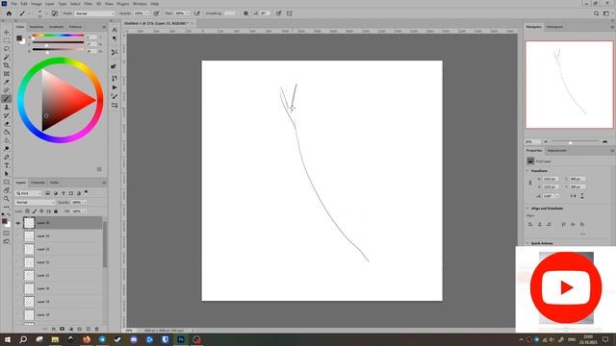Screen dimensions: 616x346
Task: Open the brush settings panel icon
Action: coord(55,13)
